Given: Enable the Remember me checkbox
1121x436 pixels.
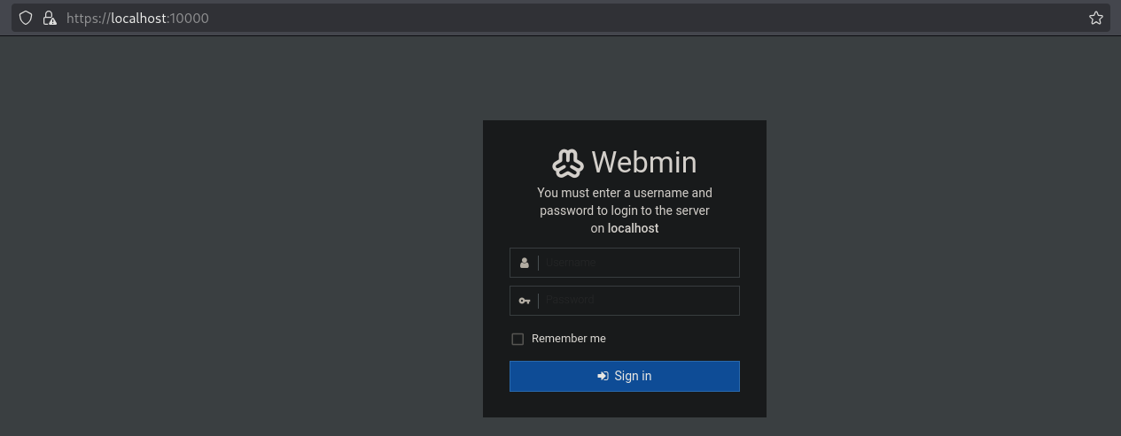Looking at the screenshot, I should [x=518, y=339].
